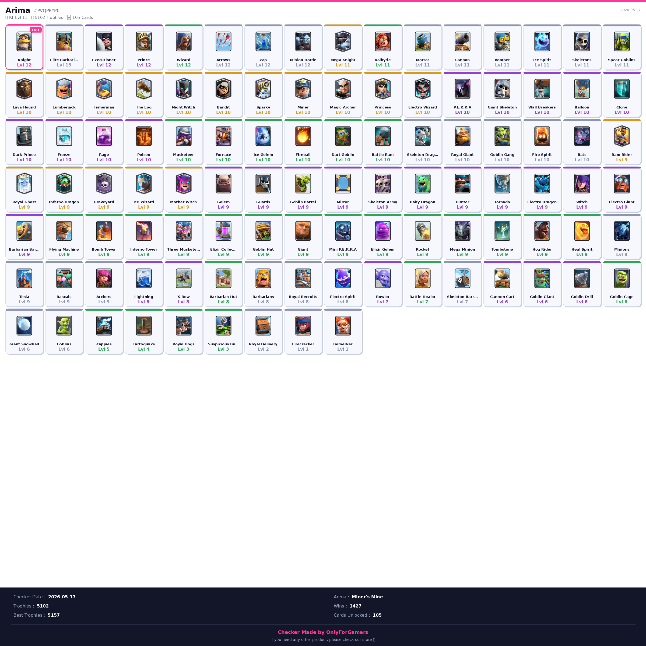Select the Valkyrie card icon
Image resolution: width=646 pixels, height=646 pixels.
(x=383, y=41)
